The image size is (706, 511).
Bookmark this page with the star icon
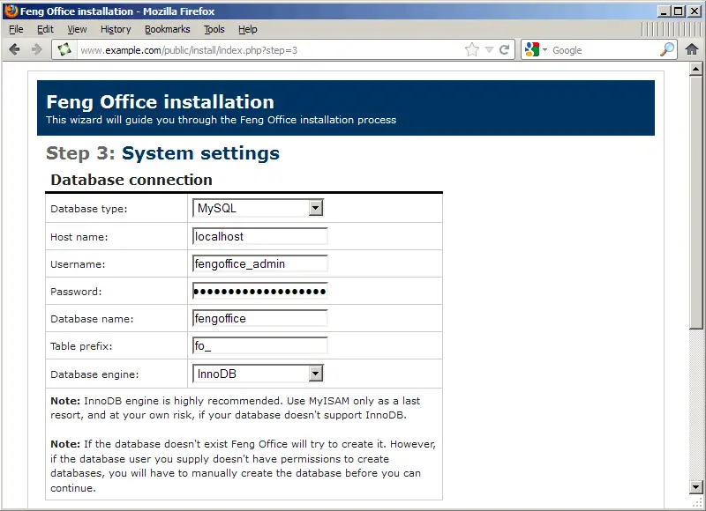pyautogui.click(x=472, y=49)
